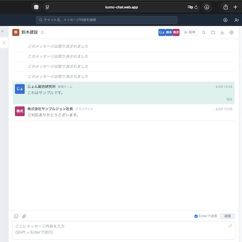Click the sender name じょん総合研究所

(41, 87)
